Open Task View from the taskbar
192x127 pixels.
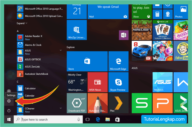88,119
